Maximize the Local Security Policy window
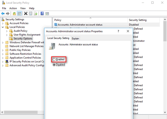Viewport: 167px width, 119px height. (153, 3)
